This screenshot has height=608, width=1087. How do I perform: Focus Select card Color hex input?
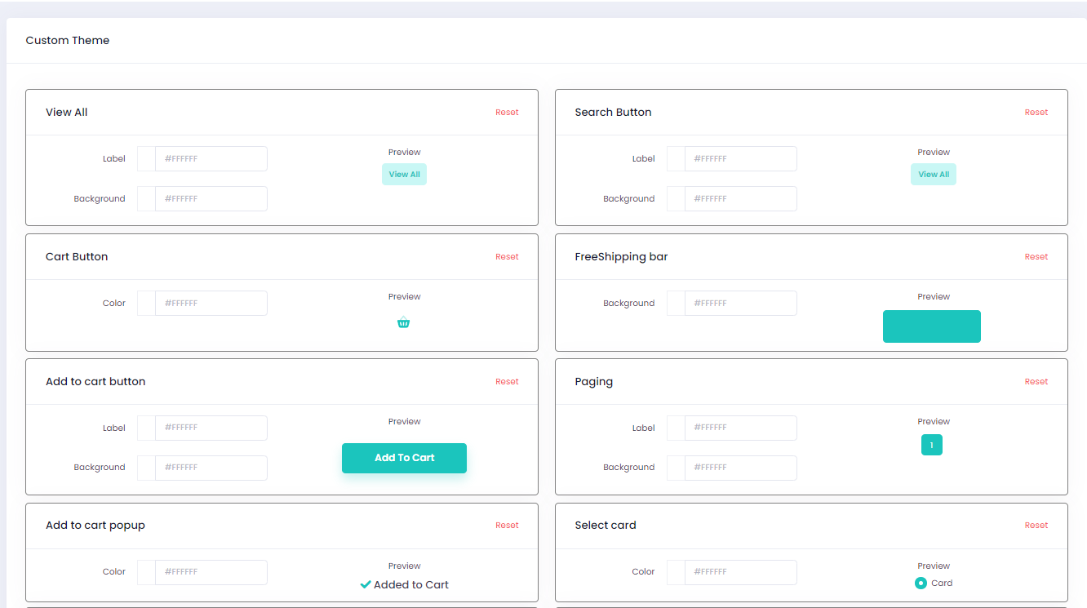741,573
